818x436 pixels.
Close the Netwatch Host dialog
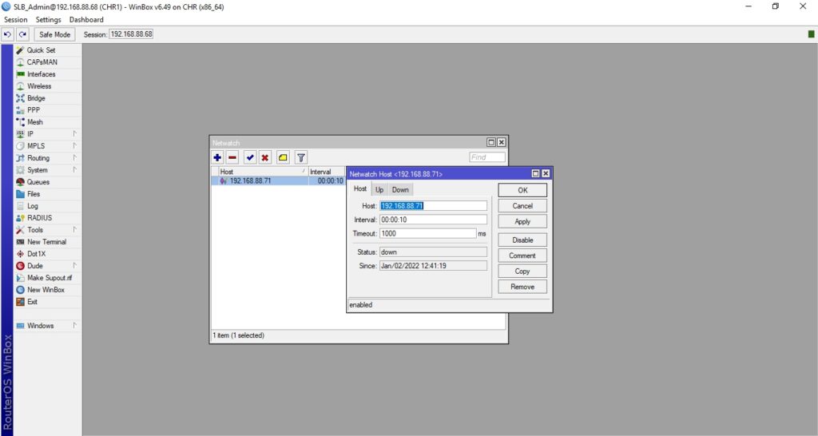tap(546, 173)
